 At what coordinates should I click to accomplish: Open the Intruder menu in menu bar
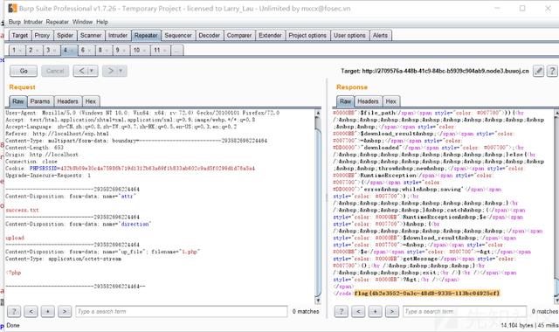click(33, 22)
